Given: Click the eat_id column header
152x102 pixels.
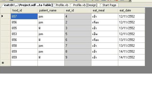Looking at the screenshot, I should 78,10.
